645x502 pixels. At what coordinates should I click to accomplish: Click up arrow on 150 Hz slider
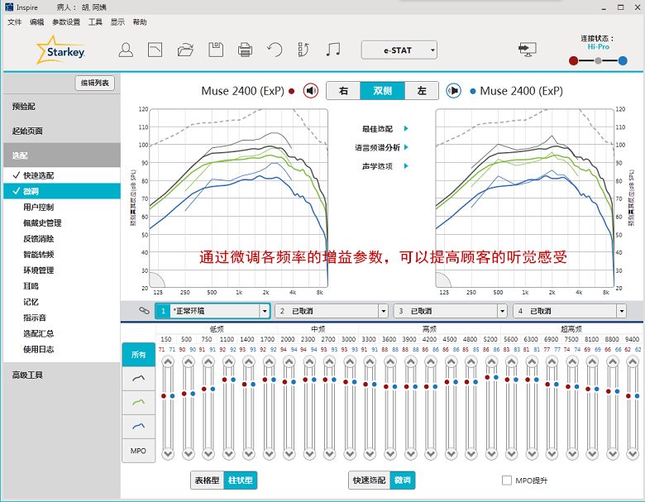pos(168,362)
